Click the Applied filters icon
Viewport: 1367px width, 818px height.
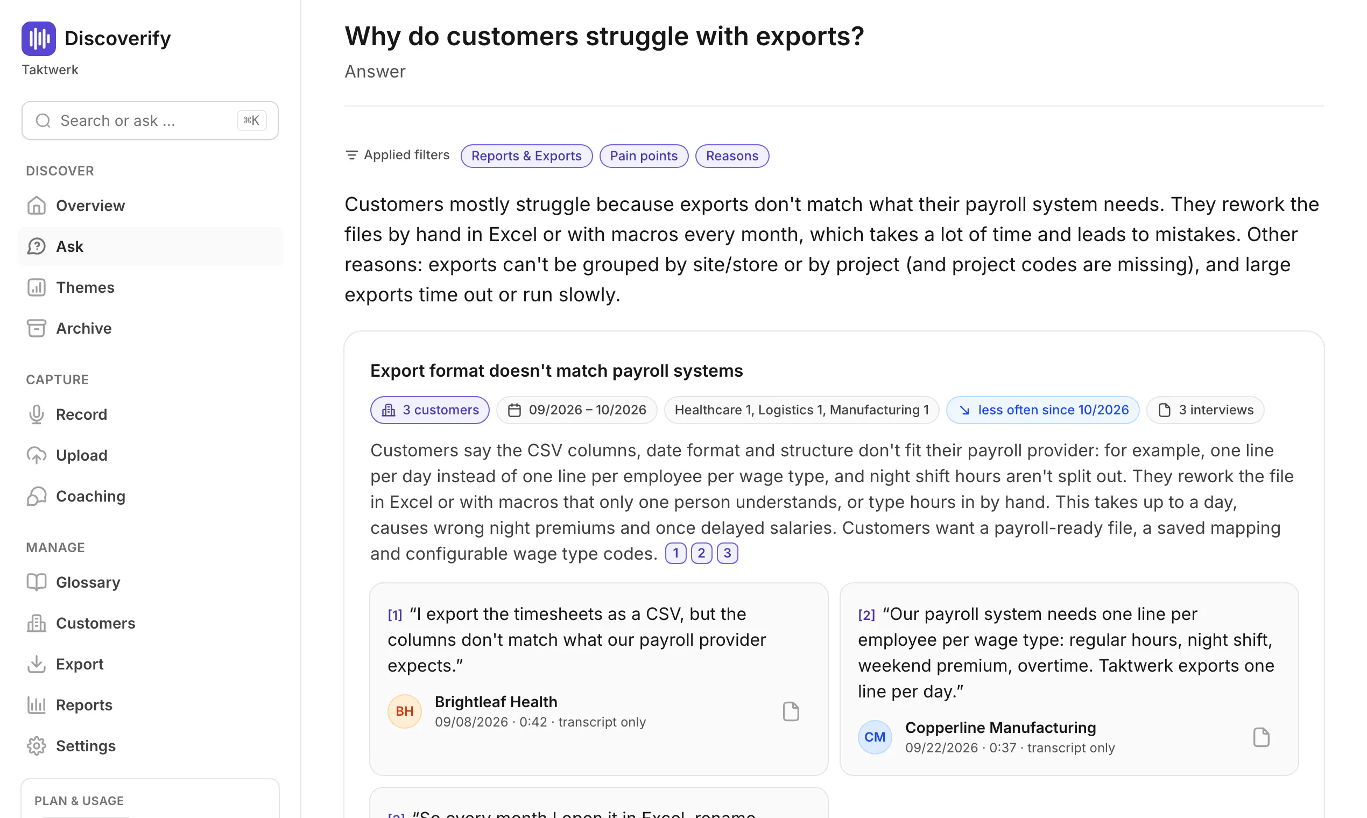pyautogui.click(x=351, y=156)
